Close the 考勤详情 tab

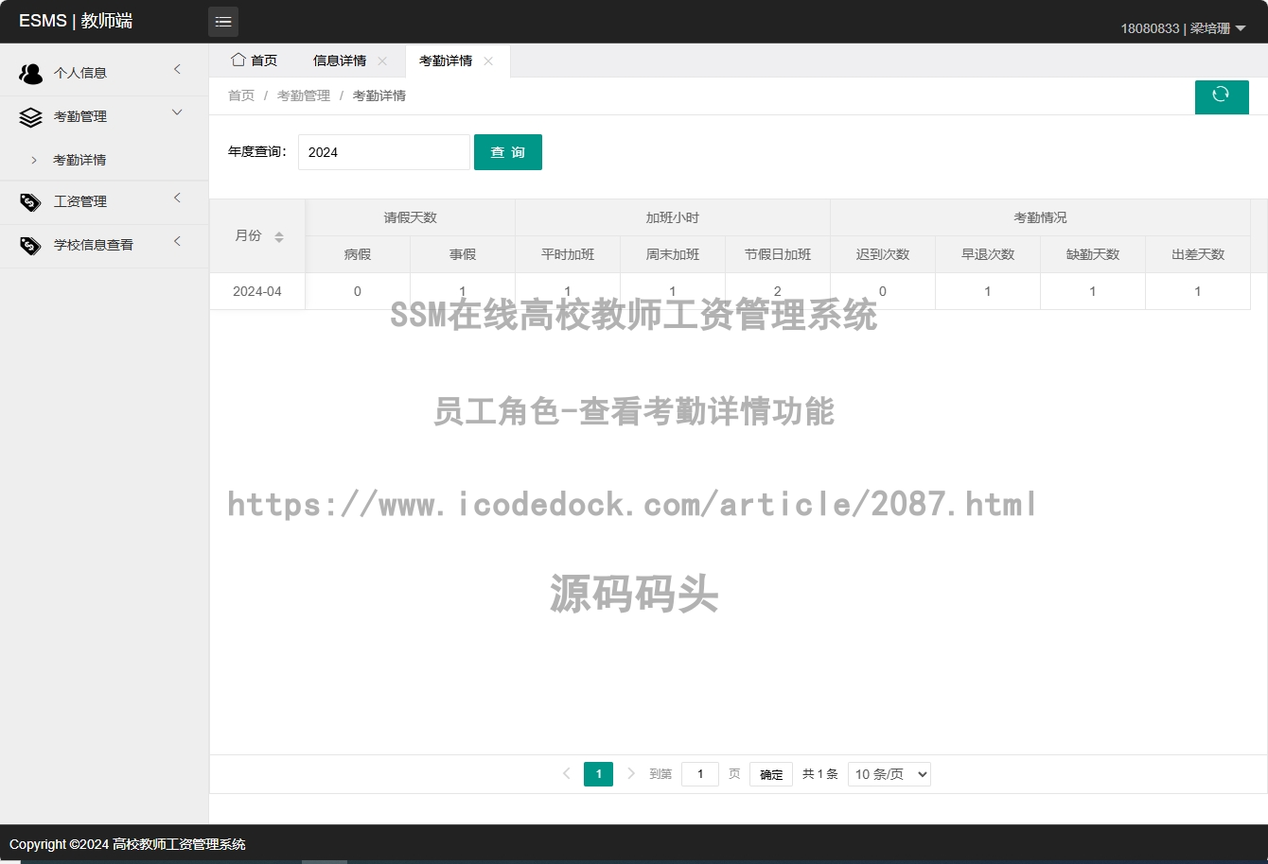(488, 60)
